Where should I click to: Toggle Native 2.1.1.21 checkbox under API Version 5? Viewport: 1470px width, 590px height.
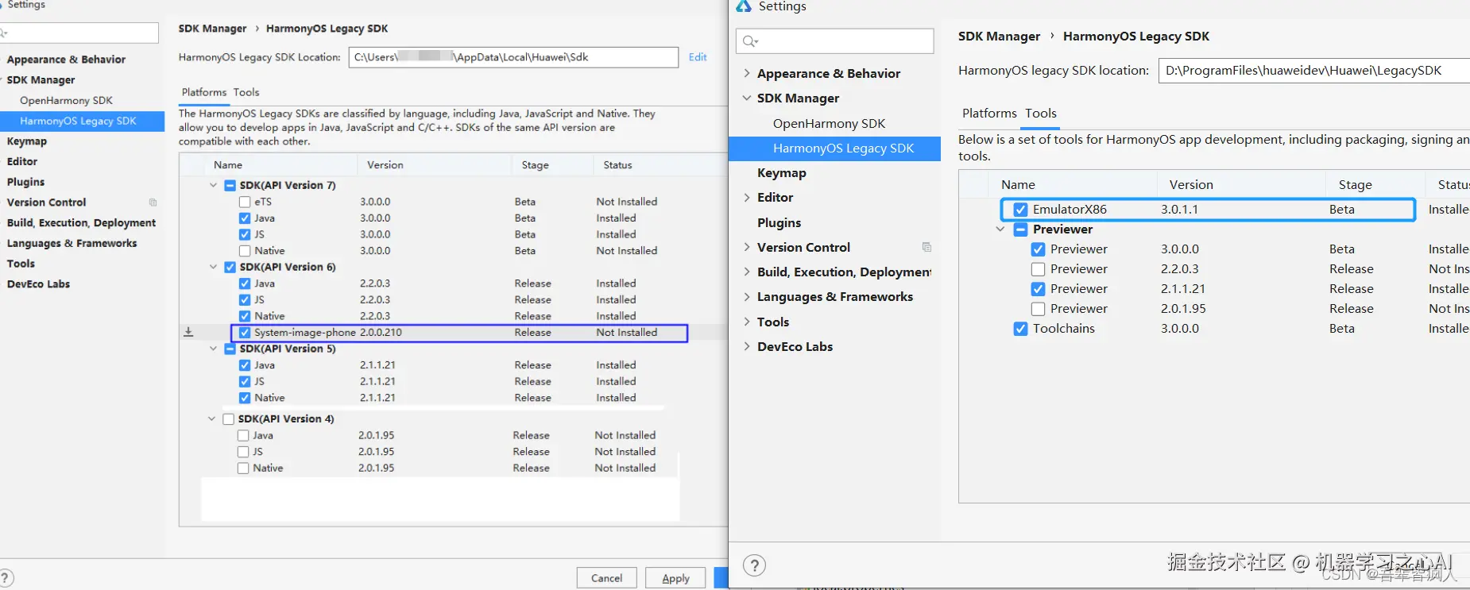245,398
